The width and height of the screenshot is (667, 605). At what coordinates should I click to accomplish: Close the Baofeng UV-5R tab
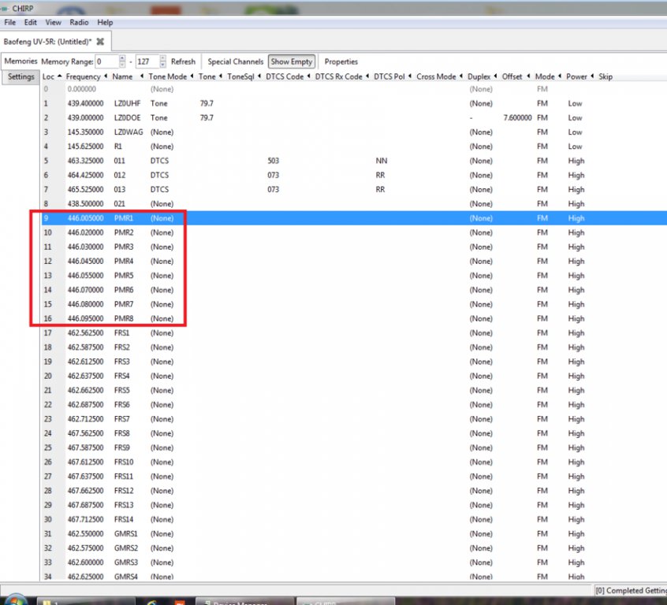click(x=100, y=41)
